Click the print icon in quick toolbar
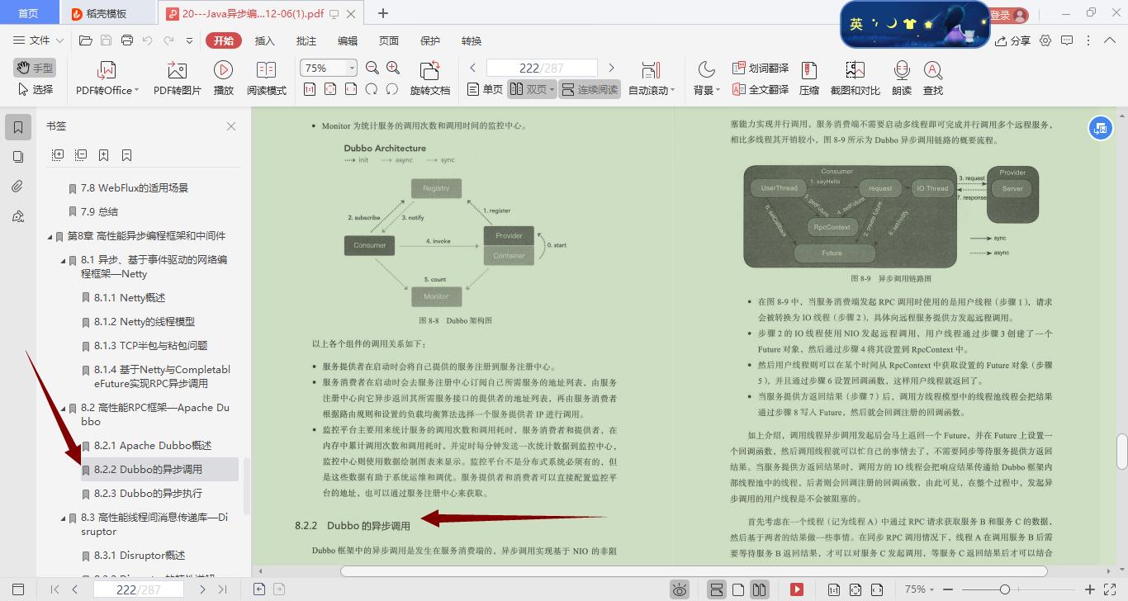Screen dimensions: 1128x601 (126, 40)
